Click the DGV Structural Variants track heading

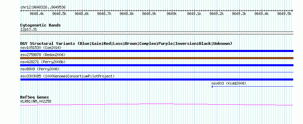pyautogui.click(x=126, y=43)
